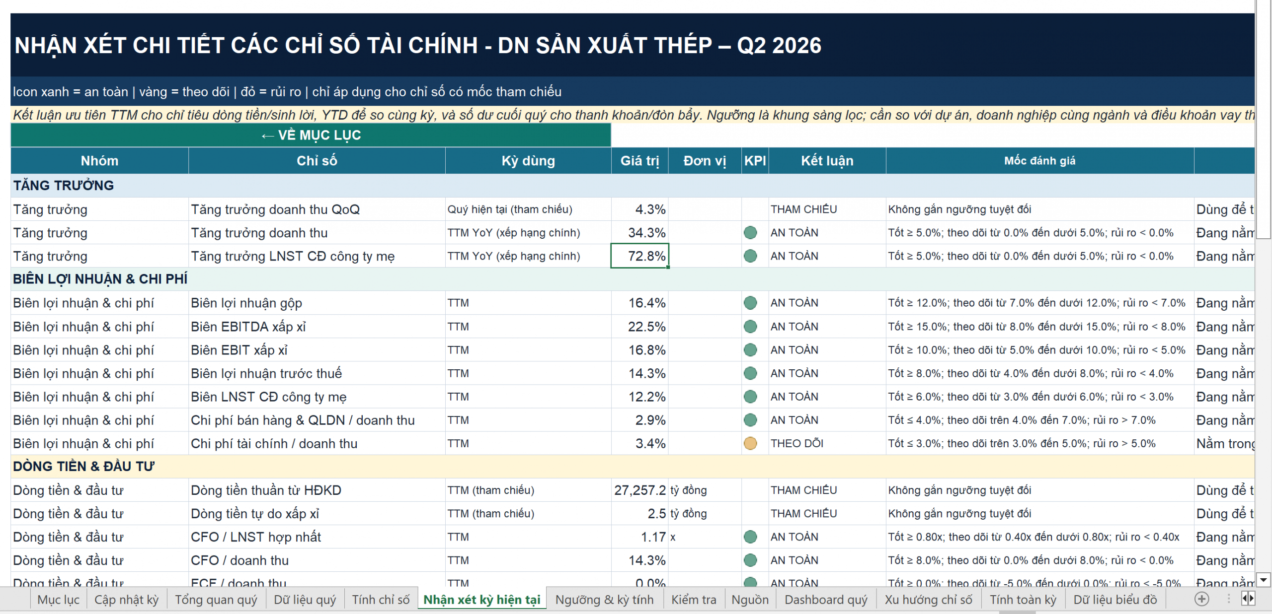The image size is (1272, 614).
Task: Click the sheet tab scroll arrows icon
Action: coord(1248,599)
